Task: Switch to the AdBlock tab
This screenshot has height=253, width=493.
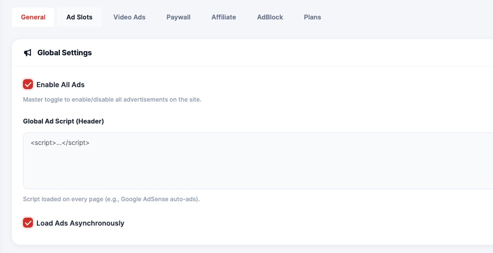Action: tap(270, 17)
